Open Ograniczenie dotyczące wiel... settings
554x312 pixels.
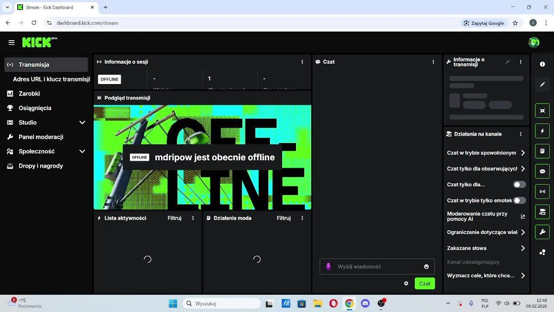click(x=486, y=232)
